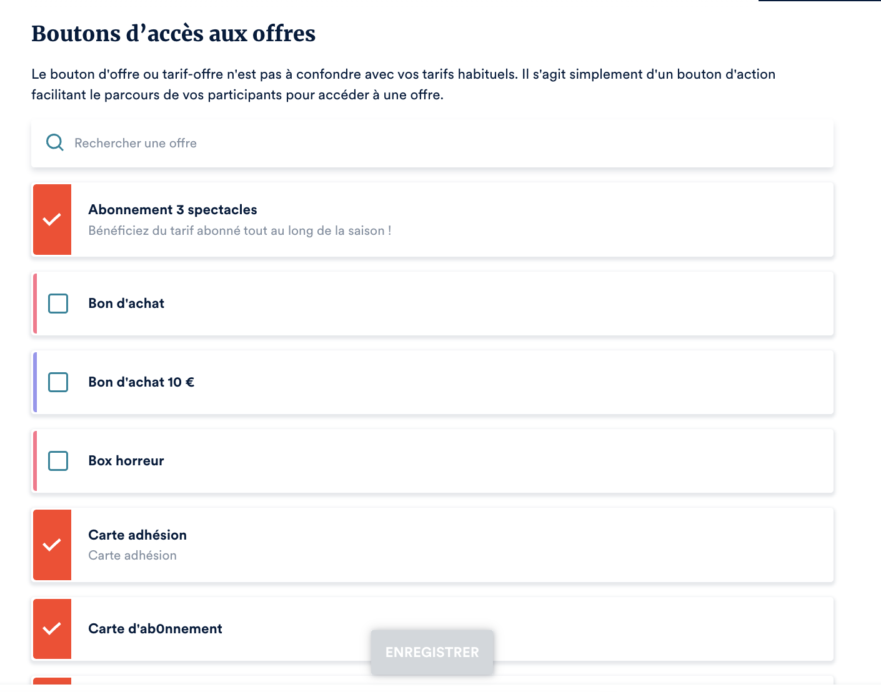Click the bold "Carte adhésion" title
This screenshot has width=881, height=692.
[x=137, y=535]
